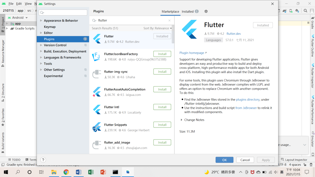Follow the plugins directory link
The image size is (315, 177).
tap(248, 100)
